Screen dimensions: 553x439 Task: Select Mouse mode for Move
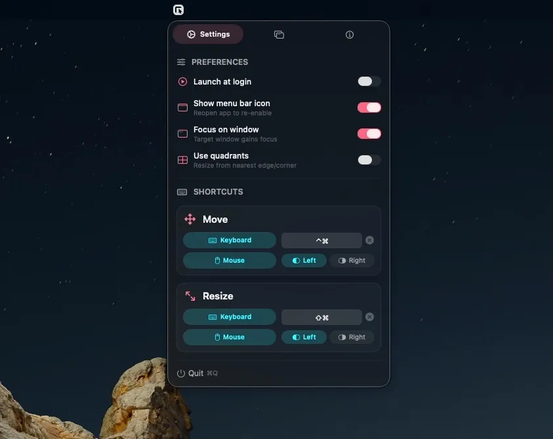(230, 260)
